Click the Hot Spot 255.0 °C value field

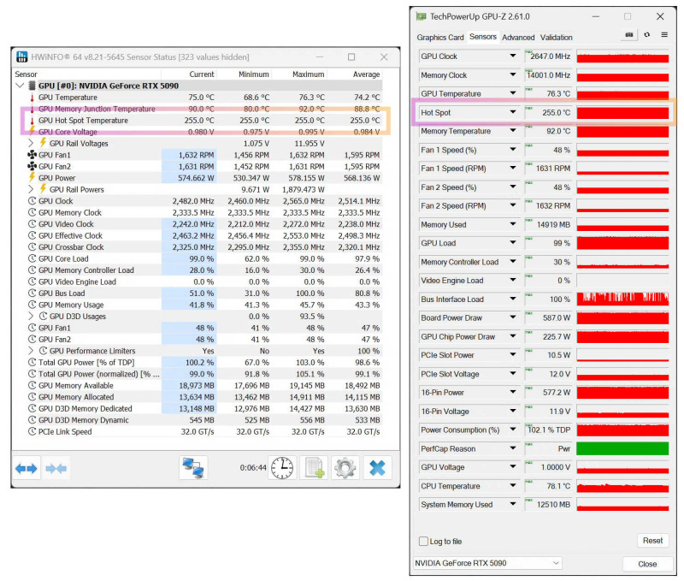pos(548,112)
